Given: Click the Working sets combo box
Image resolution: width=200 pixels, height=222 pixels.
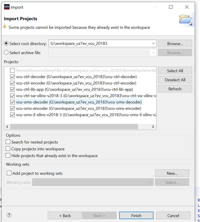Looking at the screenshot, I should [x=93, y=182].
